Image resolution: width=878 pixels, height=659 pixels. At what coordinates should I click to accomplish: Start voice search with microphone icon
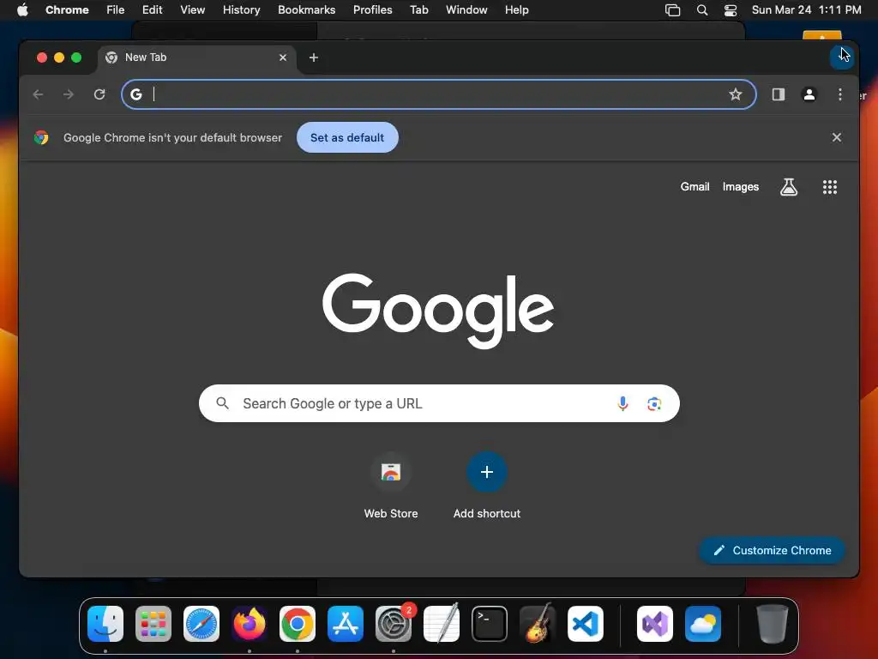622,403
